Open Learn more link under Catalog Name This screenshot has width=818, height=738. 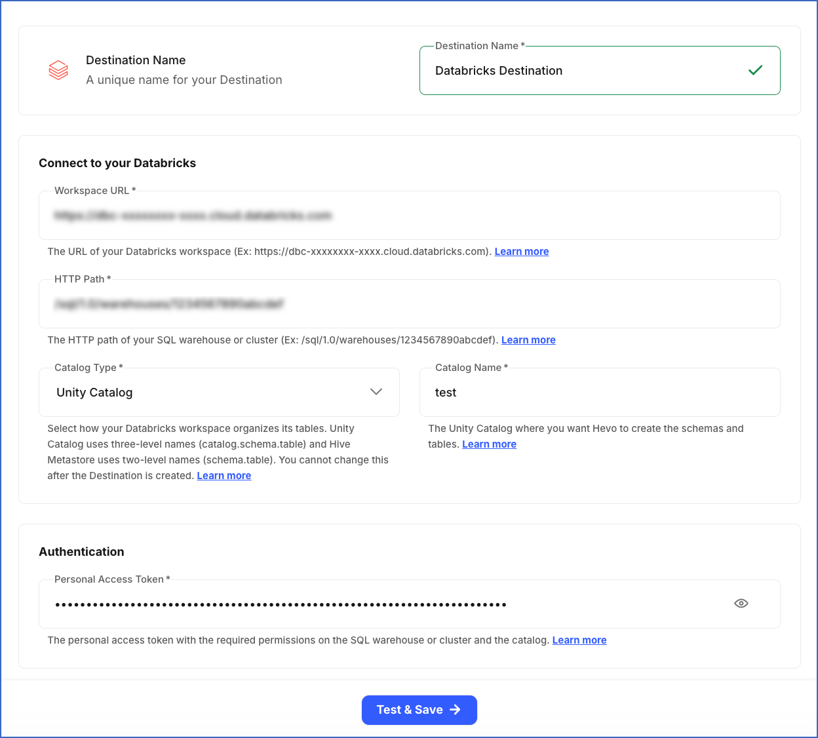coord(489,444)
